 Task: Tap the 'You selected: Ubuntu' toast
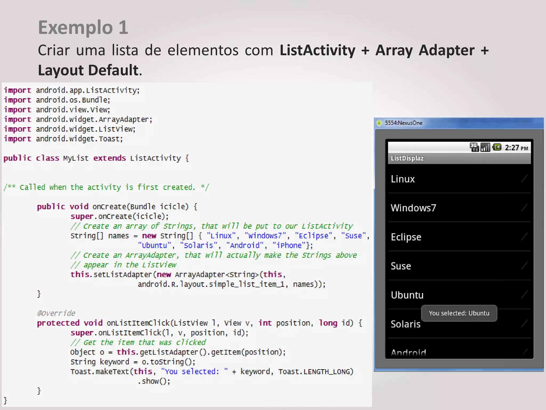click(459, 313)
